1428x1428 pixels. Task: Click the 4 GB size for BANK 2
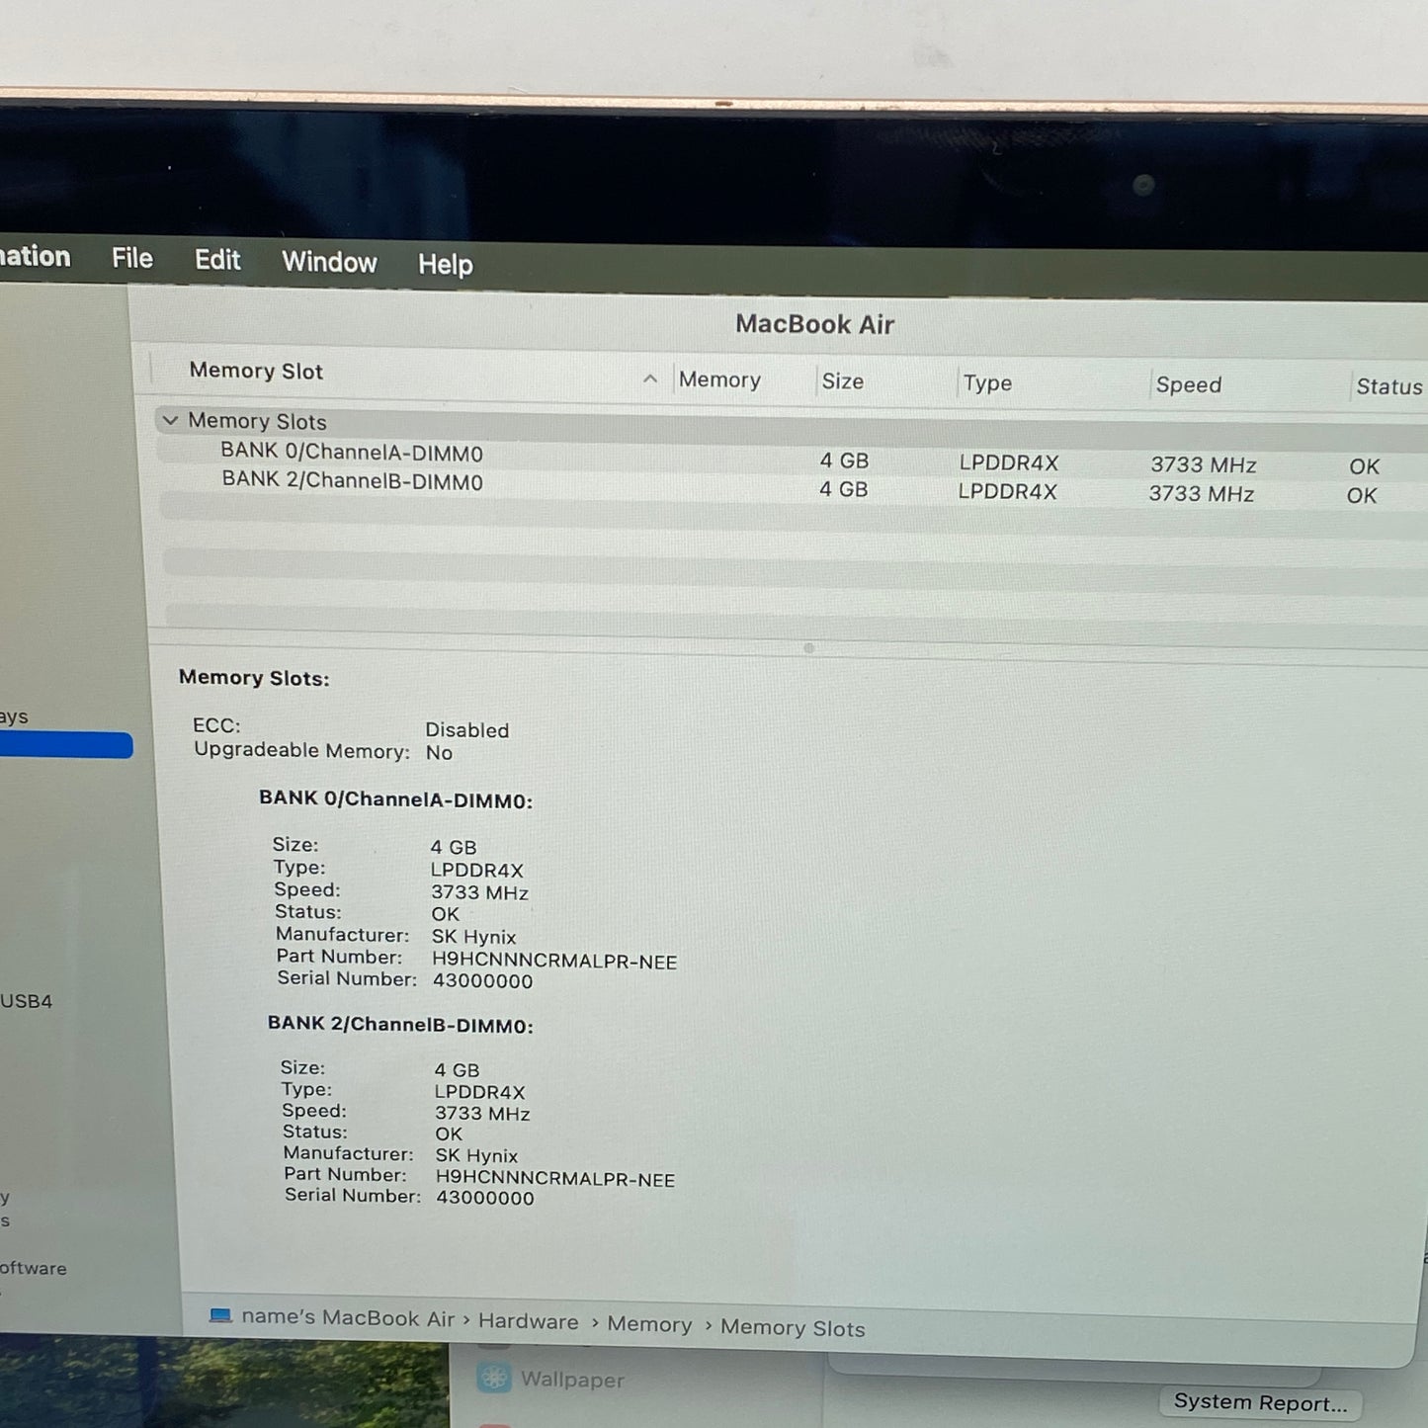click(843, 489)
